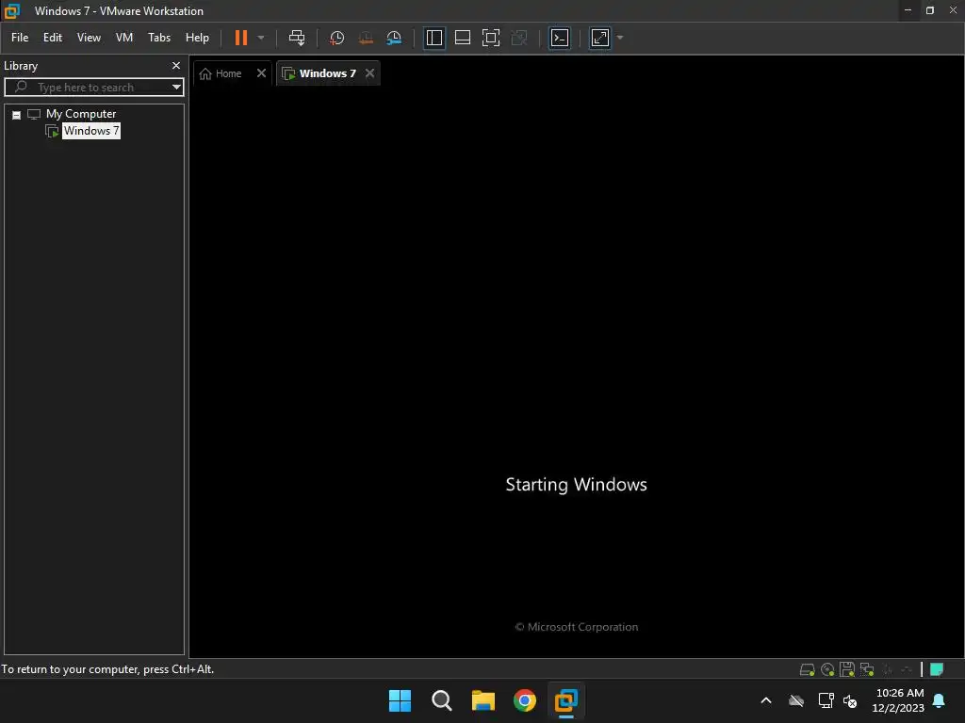Click the muted volume tray icon
The height and width of the screenshot is (723, 965).
pyautogui.click(x=851, y=700)
